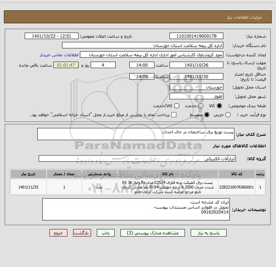Click the response deadline date 1401/10/26
The width and height of the screenshot is (276, 267).
click(x=196, y=65)
